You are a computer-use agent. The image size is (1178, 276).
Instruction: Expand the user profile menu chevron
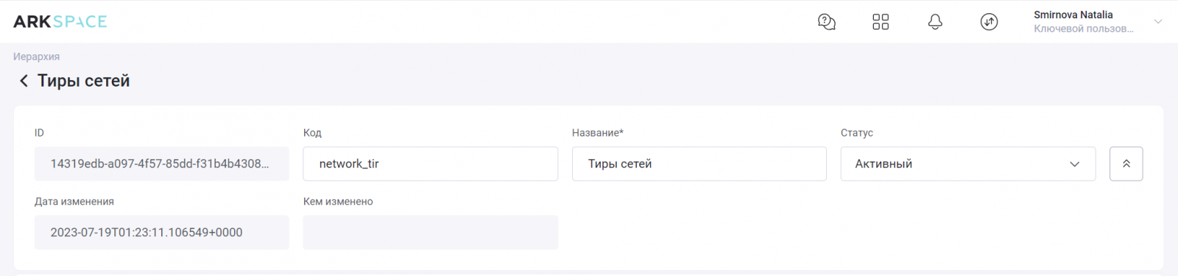coord(1158,21)
